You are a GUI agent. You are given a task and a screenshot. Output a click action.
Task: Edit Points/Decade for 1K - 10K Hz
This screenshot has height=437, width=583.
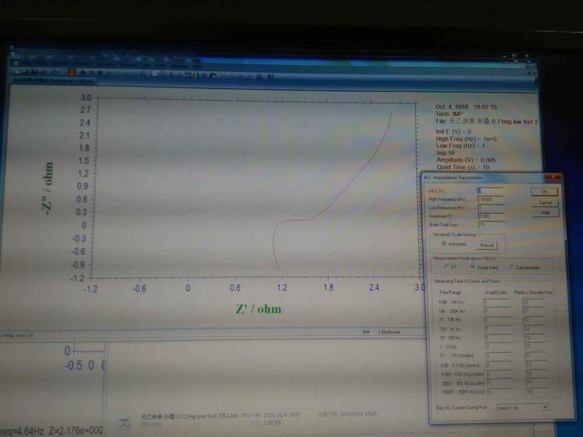click(x=534, y=320)
